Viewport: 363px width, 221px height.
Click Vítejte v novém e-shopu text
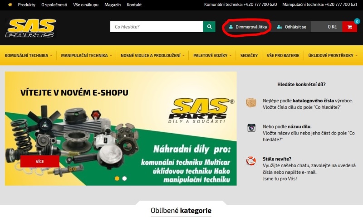coord(74,92)
